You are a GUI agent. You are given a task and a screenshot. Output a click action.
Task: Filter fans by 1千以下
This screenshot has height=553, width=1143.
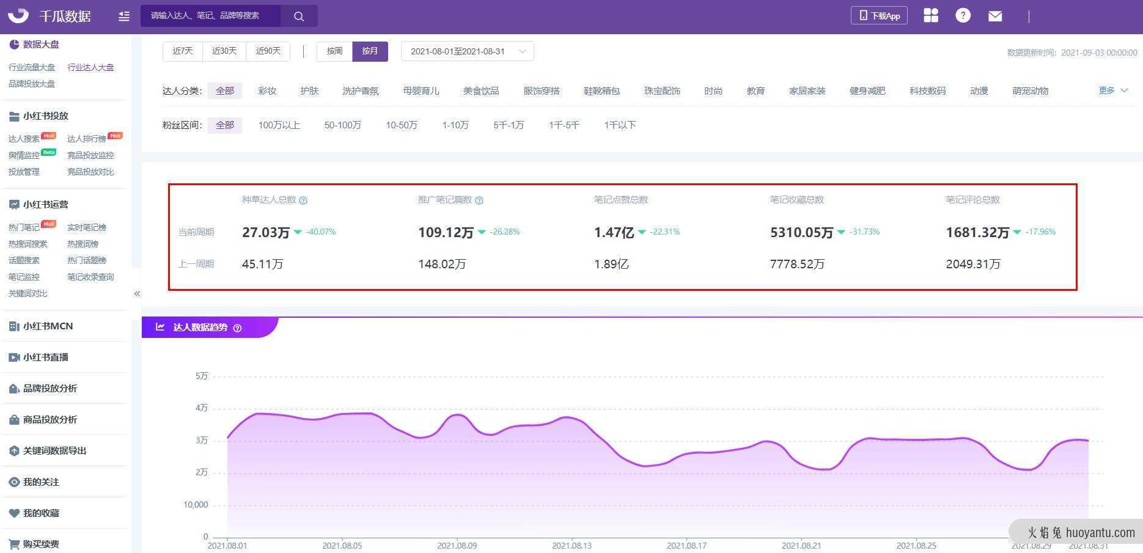[620, 125]
